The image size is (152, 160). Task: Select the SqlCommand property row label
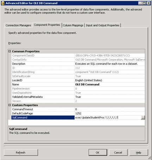pyautogui.click(x=43, y=117)
